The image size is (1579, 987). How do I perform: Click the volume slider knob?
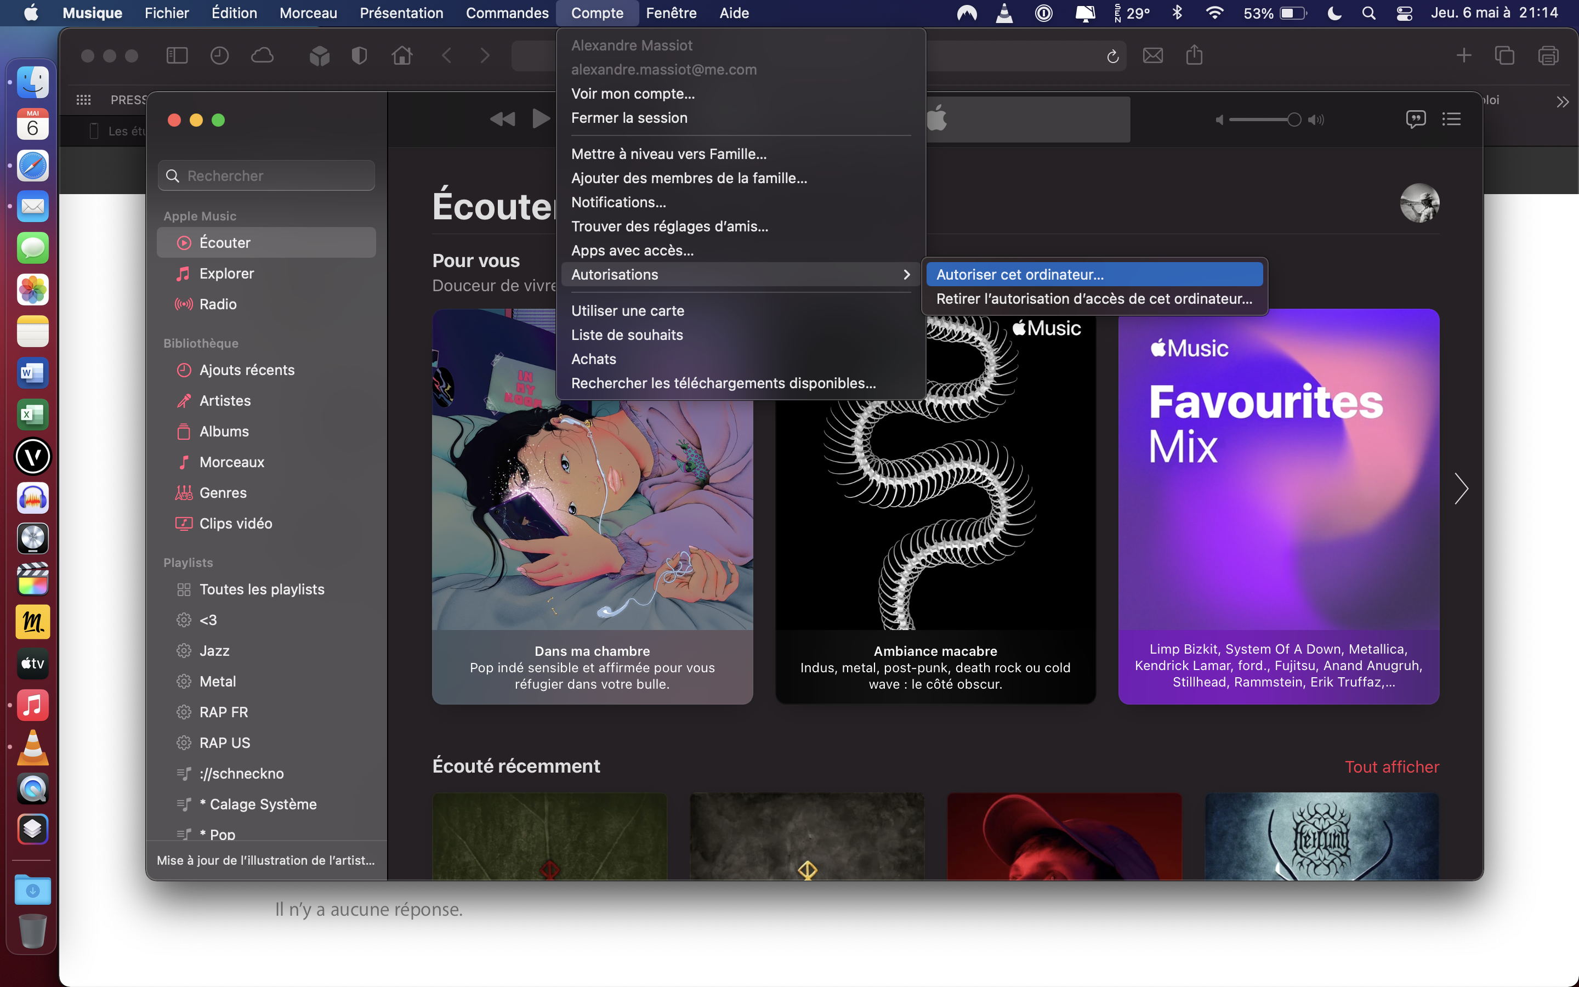(x=1294, y=120)
